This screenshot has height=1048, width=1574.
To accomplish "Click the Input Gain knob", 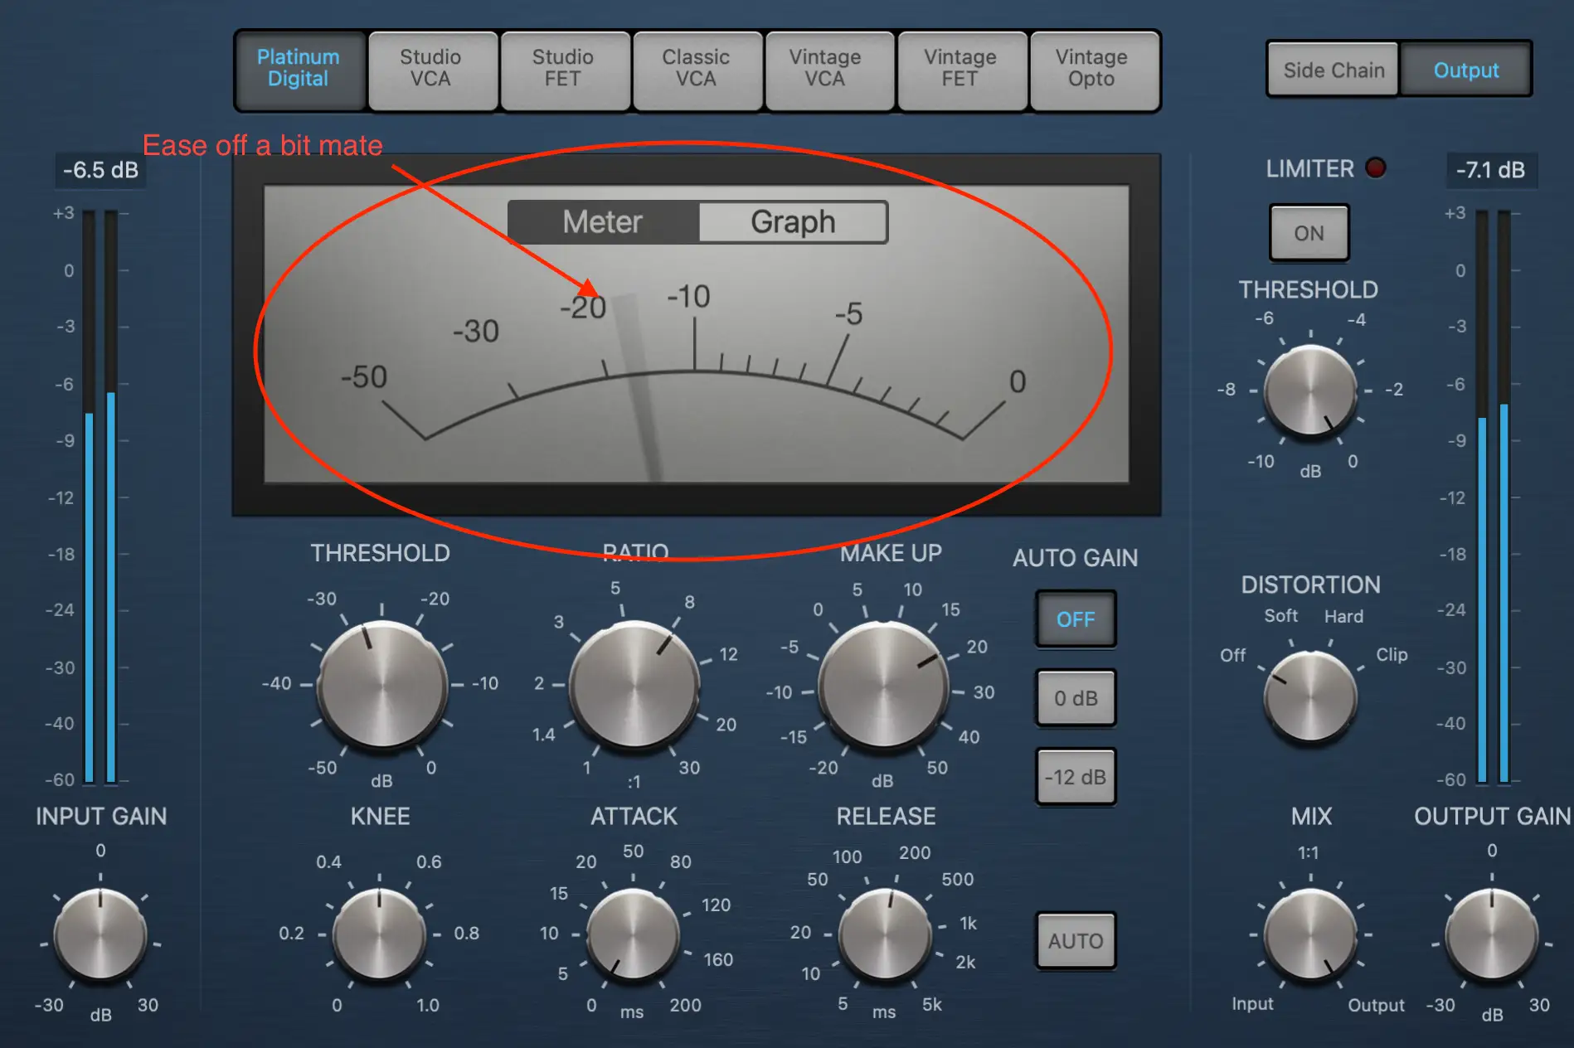I will 100,935.
